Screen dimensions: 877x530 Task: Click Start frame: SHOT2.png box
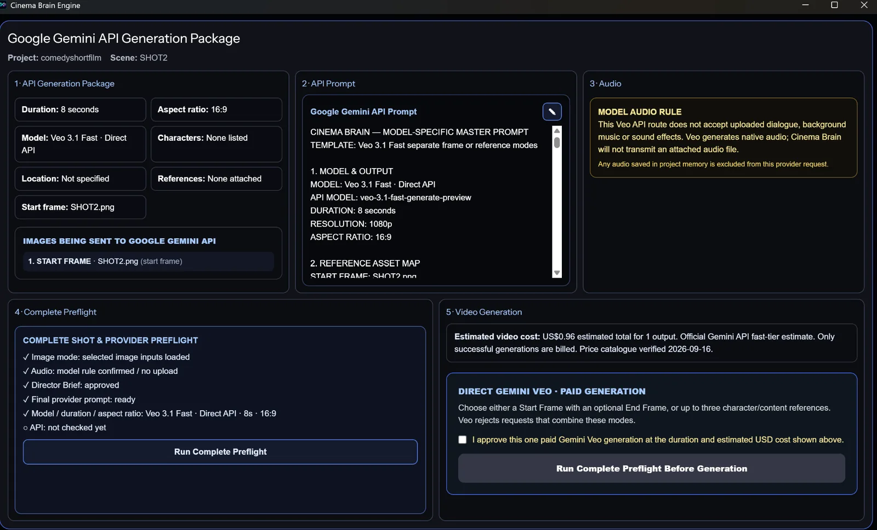point(81,207)
